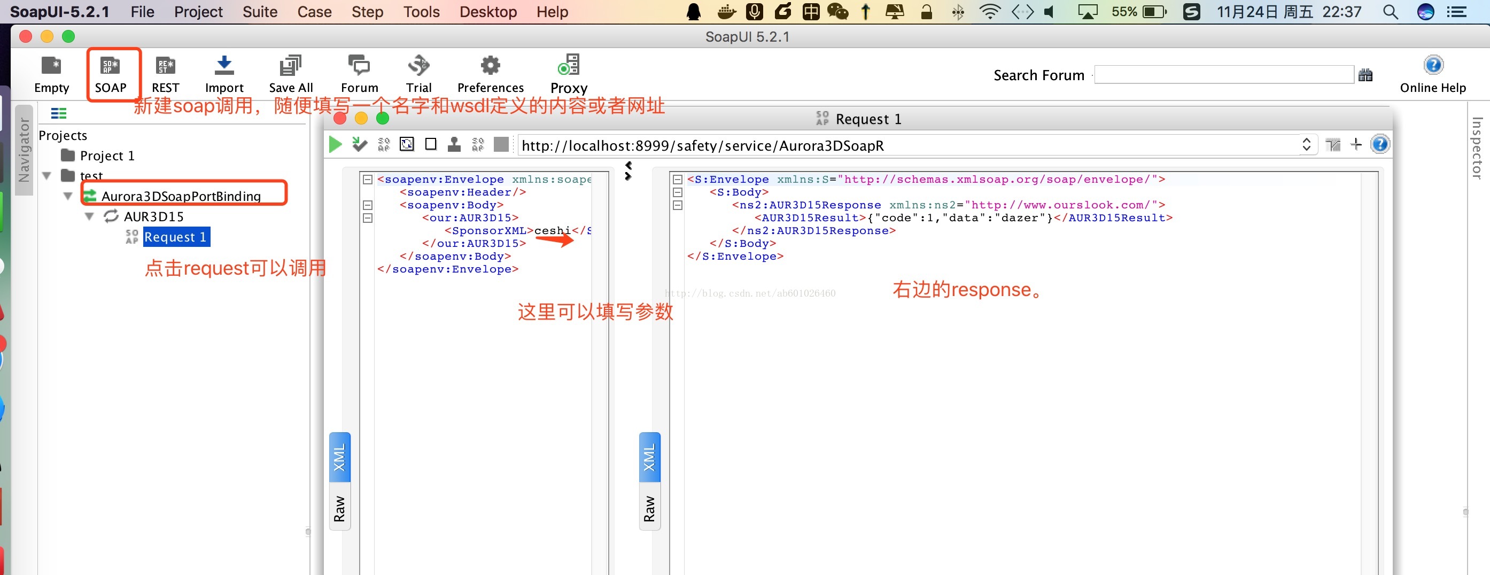This screenshot has height=575, width=1490.
Task: Click Save All in the toolbar
Action: pyautogui.click(x=290, y=74)
